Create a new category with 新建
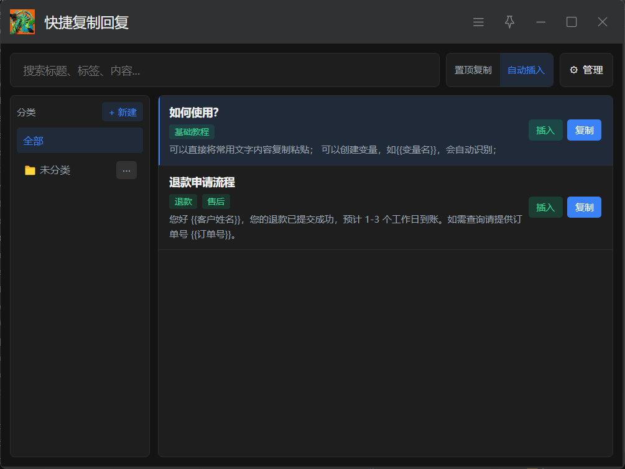This screenshot has height=469, width=625. coord(123,113)
